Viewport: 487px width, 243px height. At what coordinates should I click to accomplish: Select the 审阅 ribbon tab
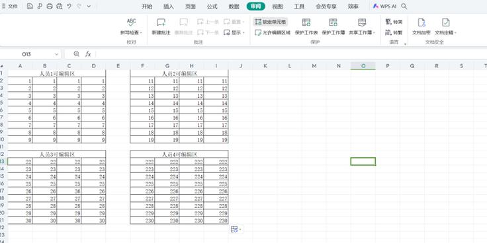click(256, 7)
